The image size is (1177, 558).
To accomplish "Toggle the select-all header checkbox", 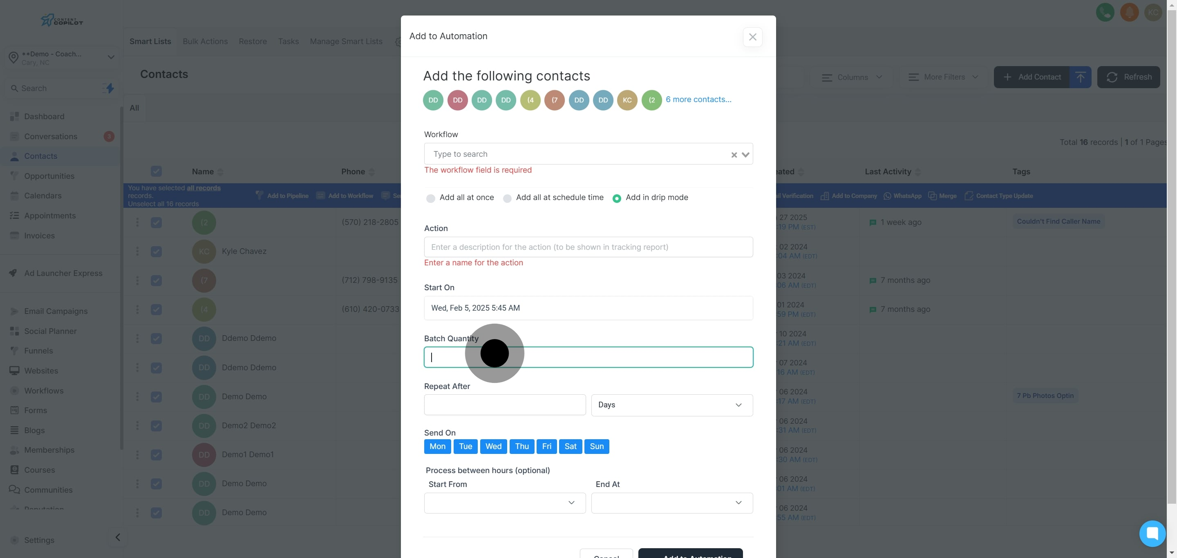I will 156,171.
